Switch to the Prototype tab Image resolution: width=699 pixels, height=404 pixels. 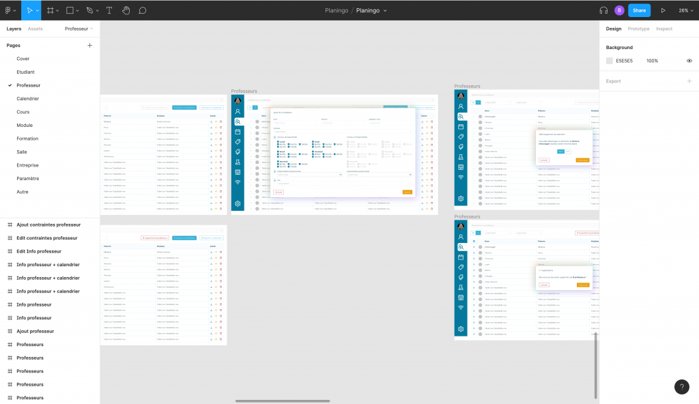638,29
